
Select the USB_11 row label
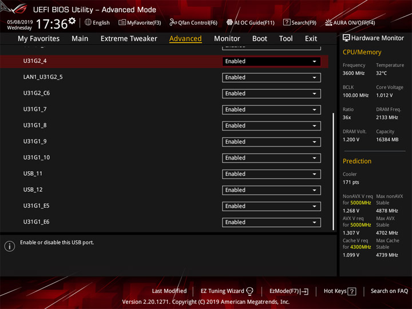[x=33, y=174]
